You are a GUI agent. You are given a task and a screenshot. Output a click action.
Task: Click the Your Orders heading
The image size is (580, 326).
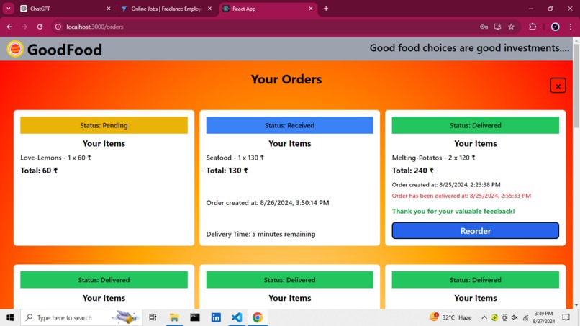click(x=286, y=79)
